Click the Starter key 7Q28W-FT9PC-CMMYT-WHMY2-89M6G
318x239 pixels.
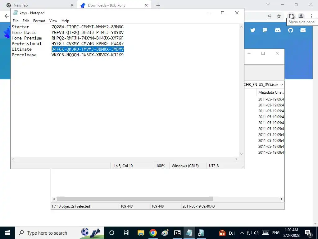tap(88, 27)
